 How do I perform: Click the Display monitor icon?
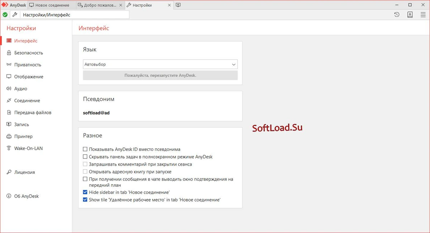(9, 77)
